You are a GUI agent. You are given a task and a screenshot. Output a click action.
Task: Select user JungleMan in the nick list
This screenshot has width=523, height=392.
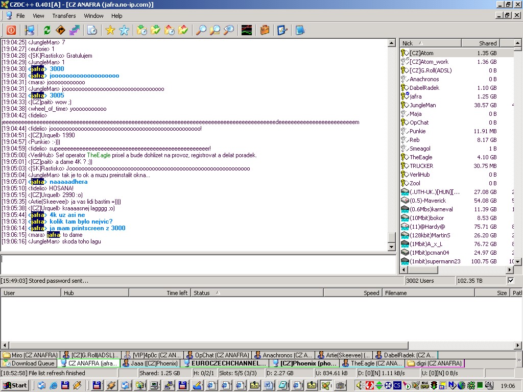point(422,105)
